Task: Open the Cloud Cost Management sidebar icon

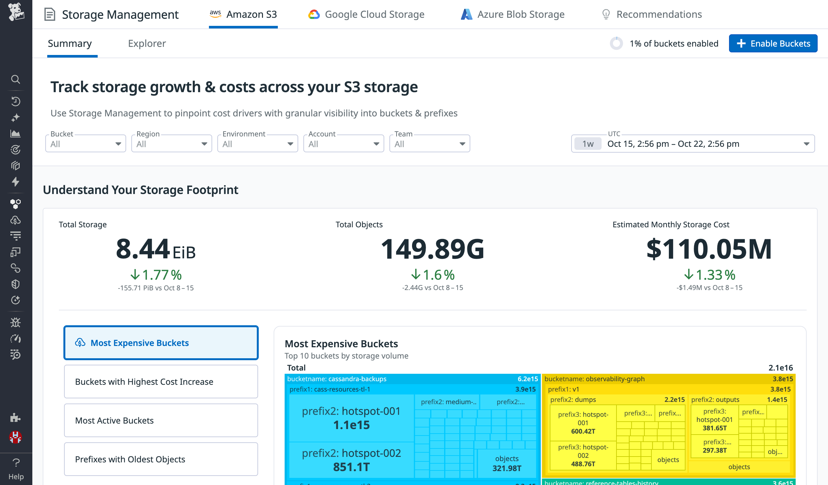Action: pos(16,220)
